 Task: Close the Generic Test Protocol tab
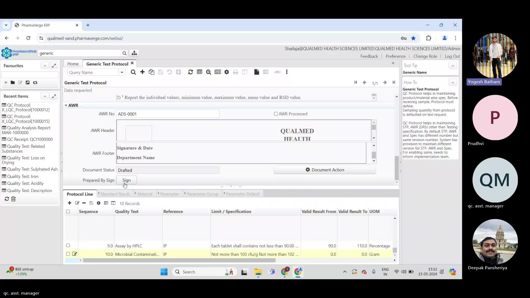click(x=132, y=63)
